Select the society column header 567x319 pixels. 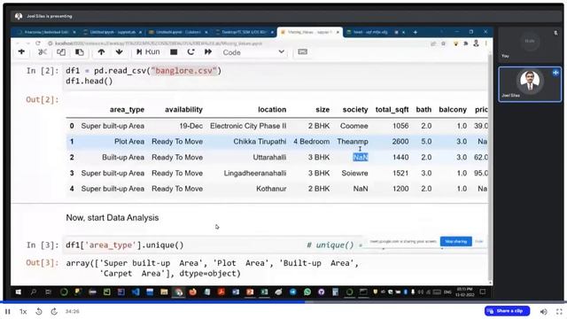[355, 110]
